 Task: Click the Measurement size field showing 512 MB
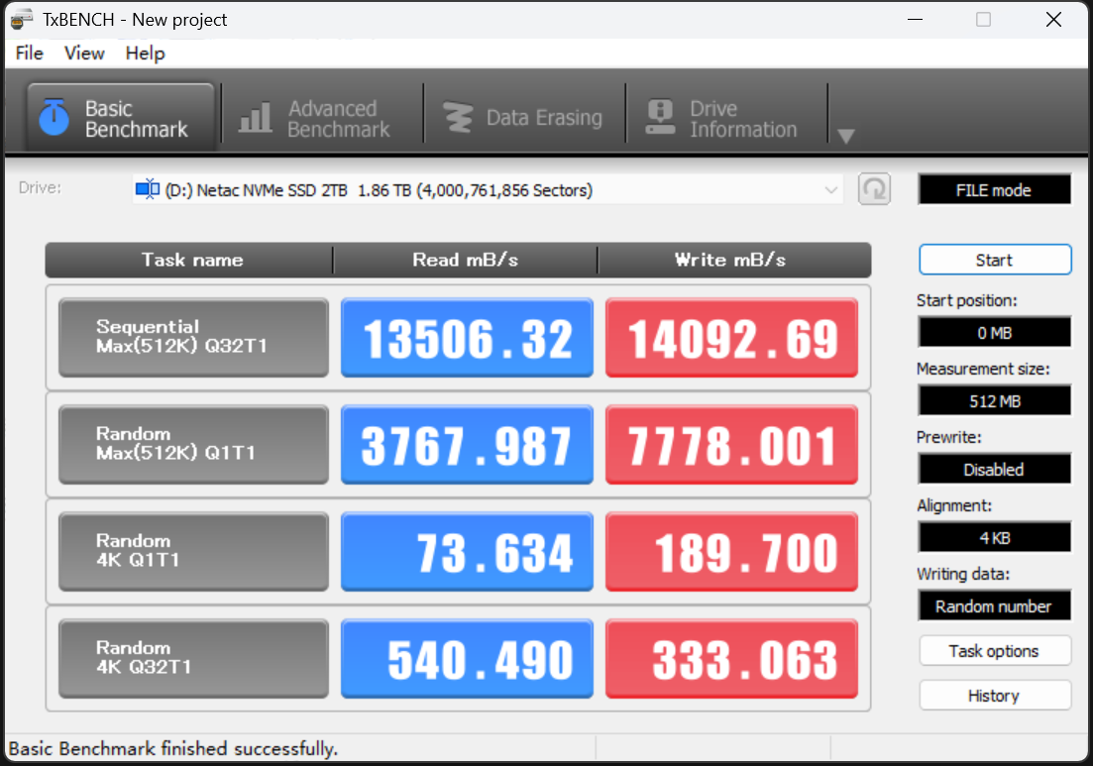click(994, 400)
